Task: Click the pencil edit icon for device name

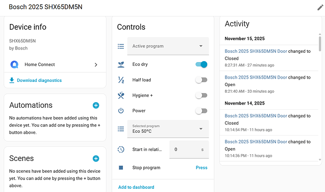Action: [320, 8]
